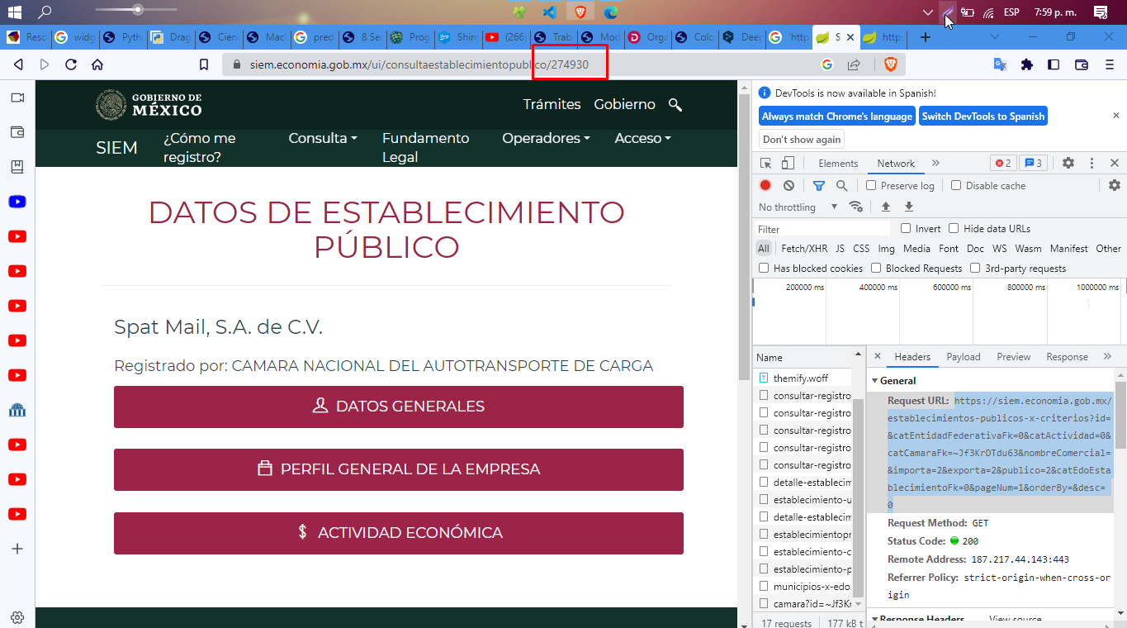
Task: Check the Hide data URLs option
Action: click(953, 228)
